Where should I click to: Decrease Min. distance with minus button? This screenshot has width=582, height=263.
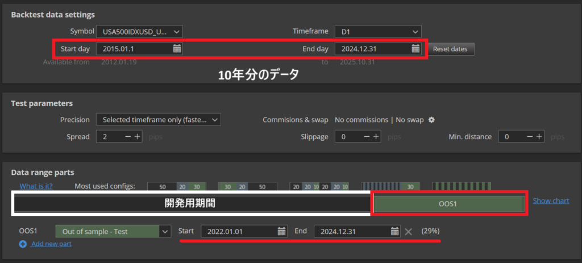[530, 136]
